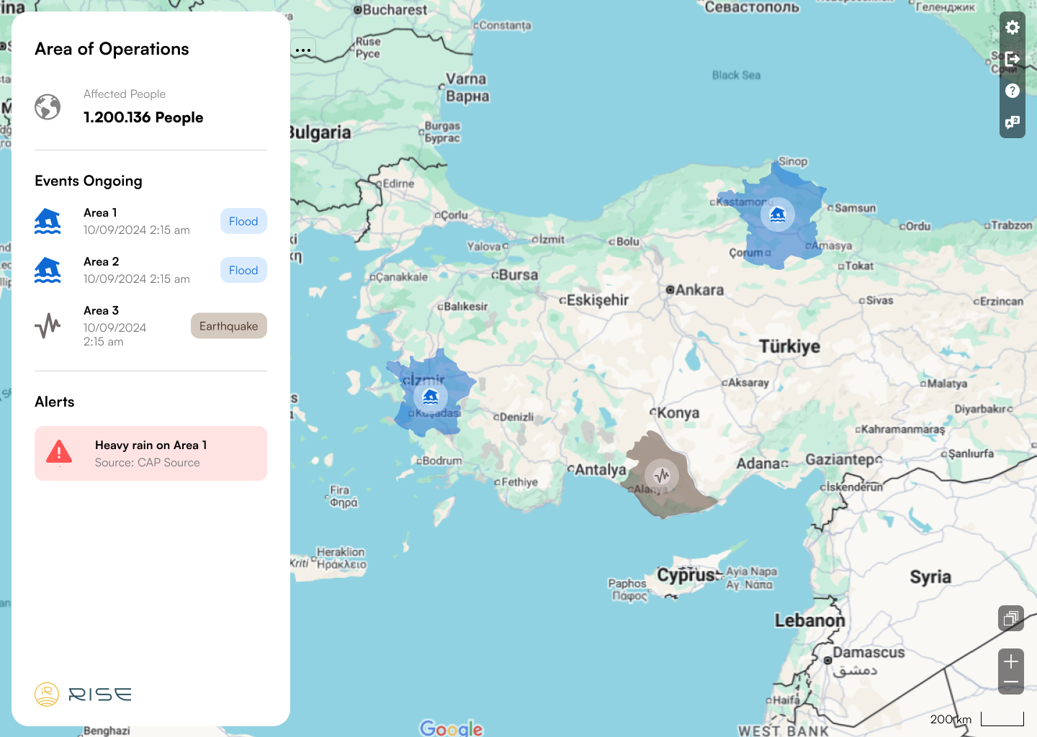
Task: Select the flood marker over Izmir
Action: [431, 397]
